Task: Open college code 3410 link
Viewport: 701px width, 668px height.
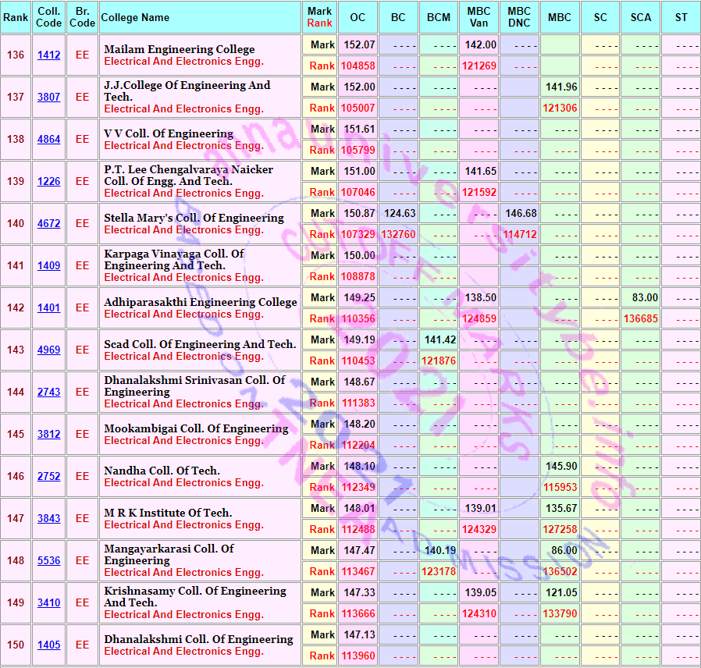Action: tap(48, 602)
